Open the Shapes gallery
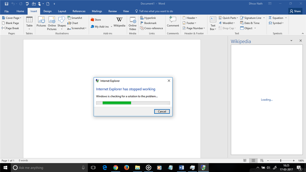This screenshot has width=306, height=172. 62,23
